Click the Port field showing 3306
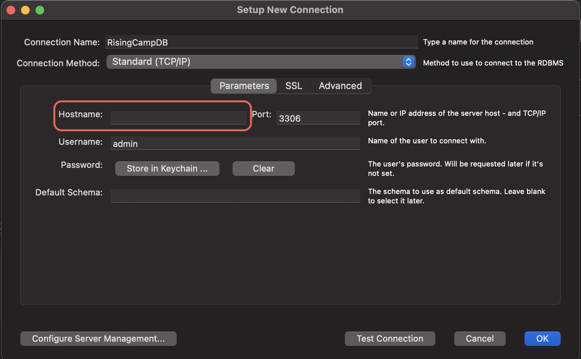Image resolution: width=581 pixels, height=359 pixels. tap(318, 118)
